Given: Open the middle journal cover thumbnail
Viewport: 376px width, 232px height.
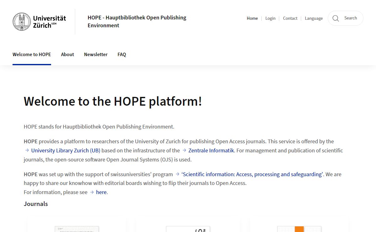Looking at the screenshot, I should [x=188, y=229].
